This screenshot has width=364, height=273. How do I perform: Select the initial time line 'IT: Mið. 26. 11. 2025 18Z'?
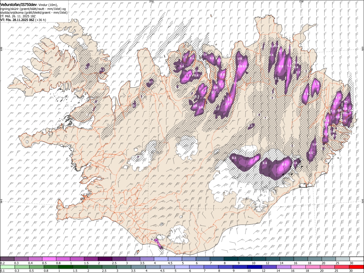point(18,16)
